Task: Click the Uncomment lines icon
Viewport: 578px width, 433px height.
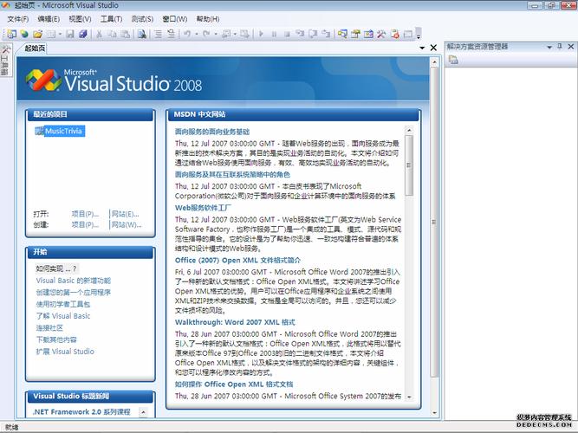Action: coord(171,34)
